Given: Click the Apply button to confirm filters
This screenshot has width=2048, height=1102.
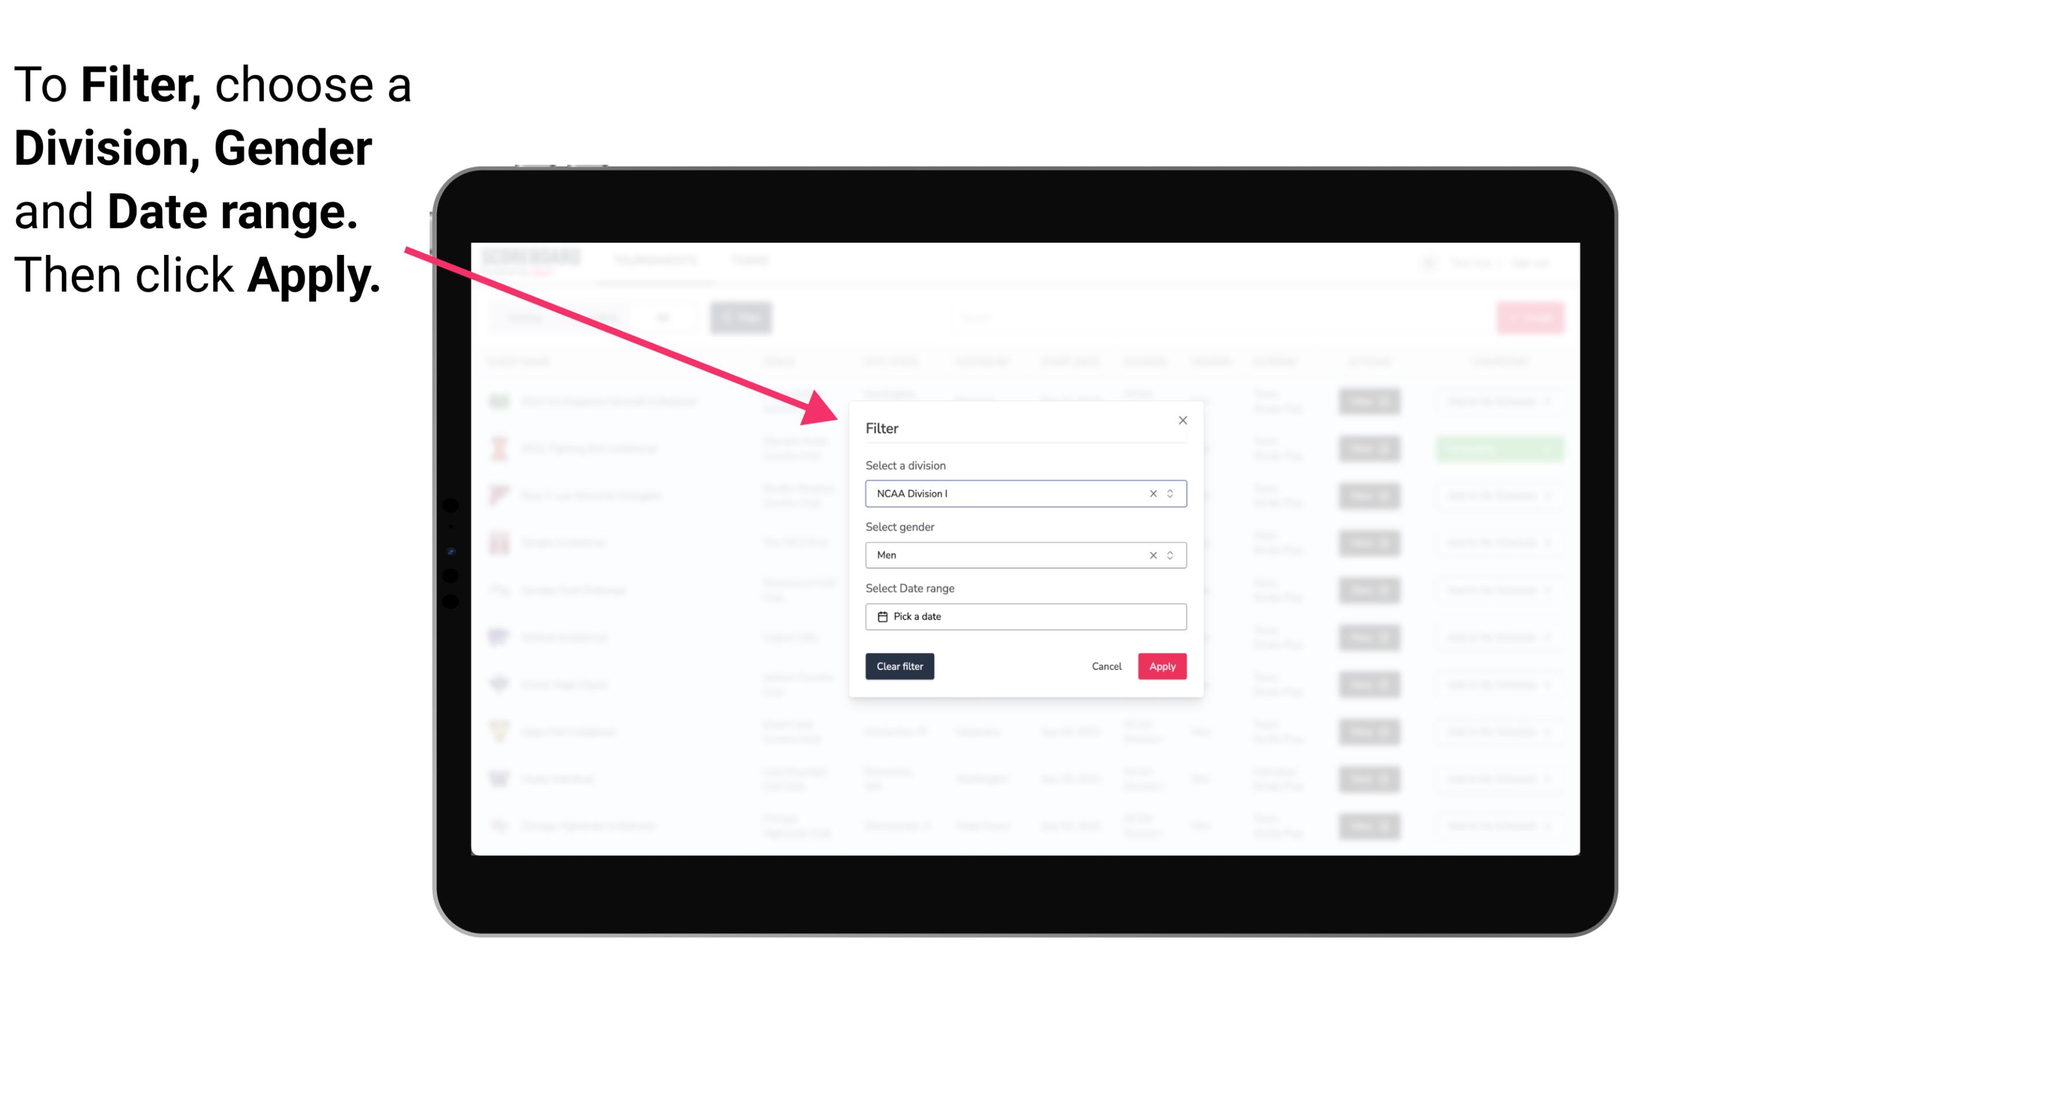Looking at the screenshot, I should click(x=1162, y=667).
